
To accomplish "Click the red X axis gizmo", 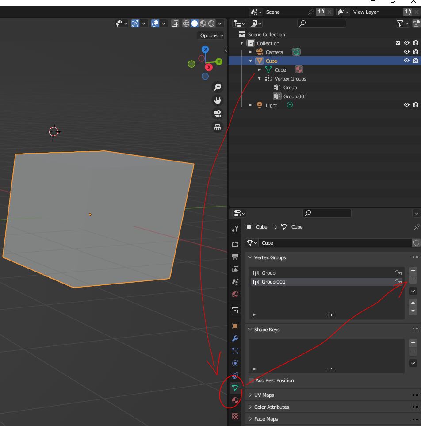I will pyautogui.click(x=209, y=67).
